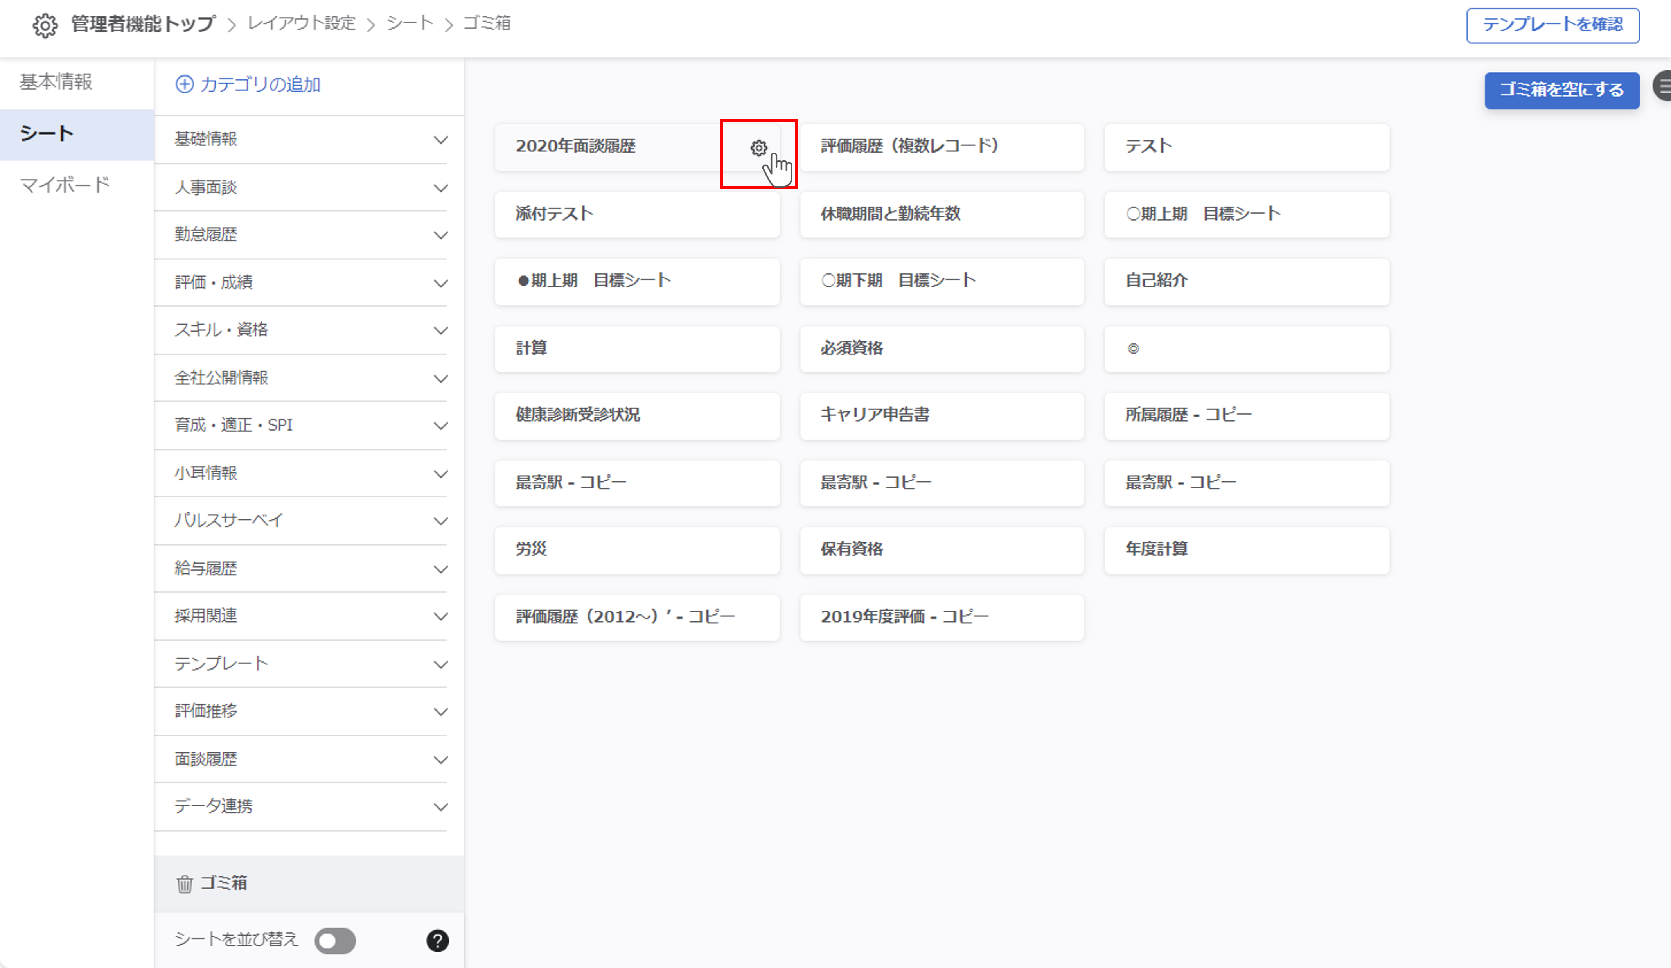This screenshot has width=1671, height=968.
Task: Toggle the シートを並び替え switch
Action: coord(336,940)
